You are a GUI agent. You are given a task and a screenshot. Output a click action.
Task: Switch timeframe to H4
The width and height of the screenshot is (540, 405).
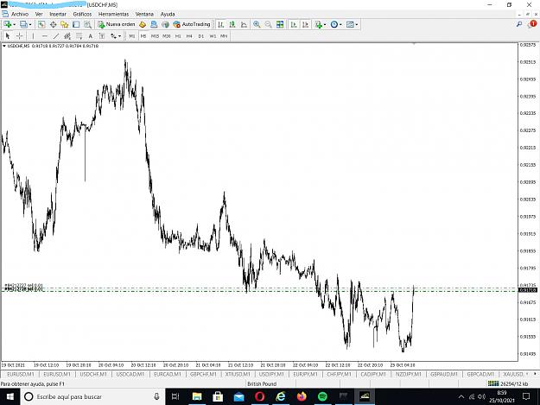click(189, 35)
